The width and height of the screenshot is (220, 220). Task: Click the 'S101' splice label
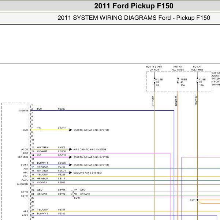pos(193,200)
